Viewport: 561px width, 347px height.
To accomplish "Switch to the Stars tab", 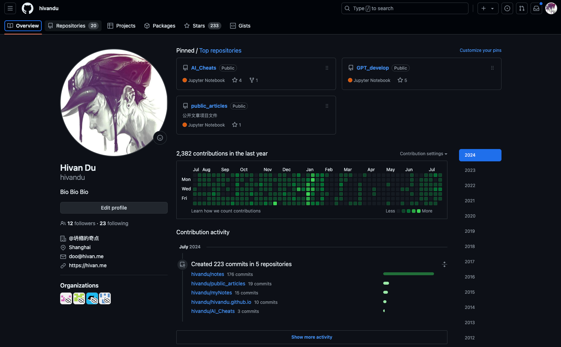I will (x=202, y=26).
